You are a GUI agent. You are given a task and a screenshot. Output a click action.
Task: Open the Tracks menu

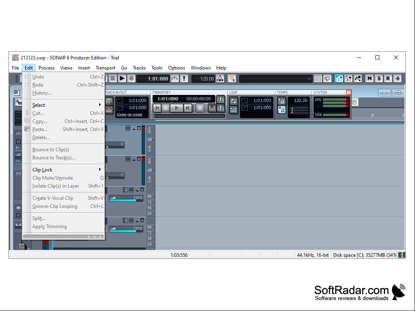pyautogui.click(x=139, y=68)
